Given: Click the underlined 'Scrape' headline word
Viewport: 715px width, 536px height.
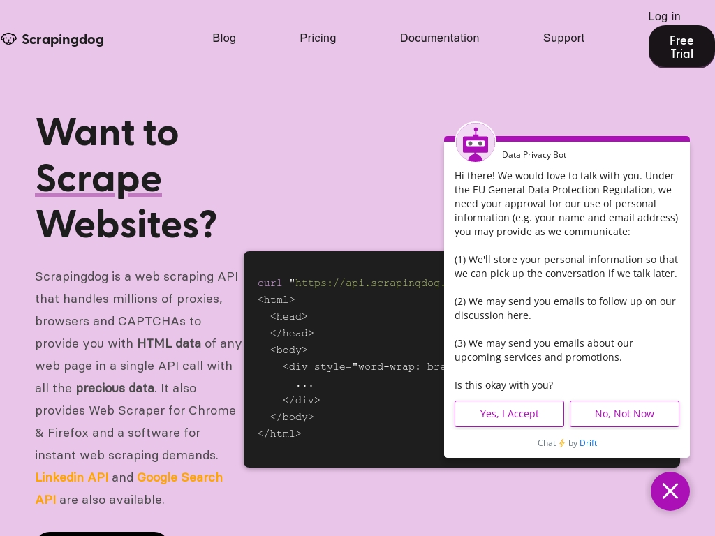Looking at the screenshot, I should (98, 179).
